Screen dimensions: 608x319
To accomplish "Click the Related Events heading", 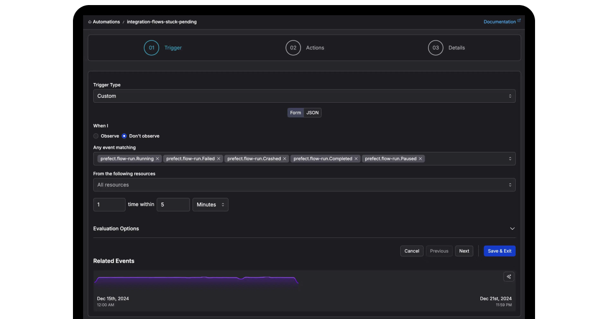I will [x=114, y=261].
